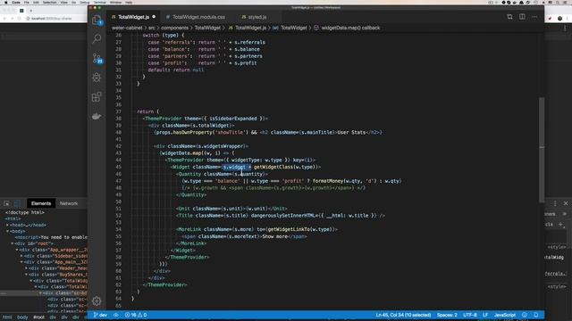572x321 pixels.
Task: Toggle device toolbar in DevTools
Action: coord(17,203)
